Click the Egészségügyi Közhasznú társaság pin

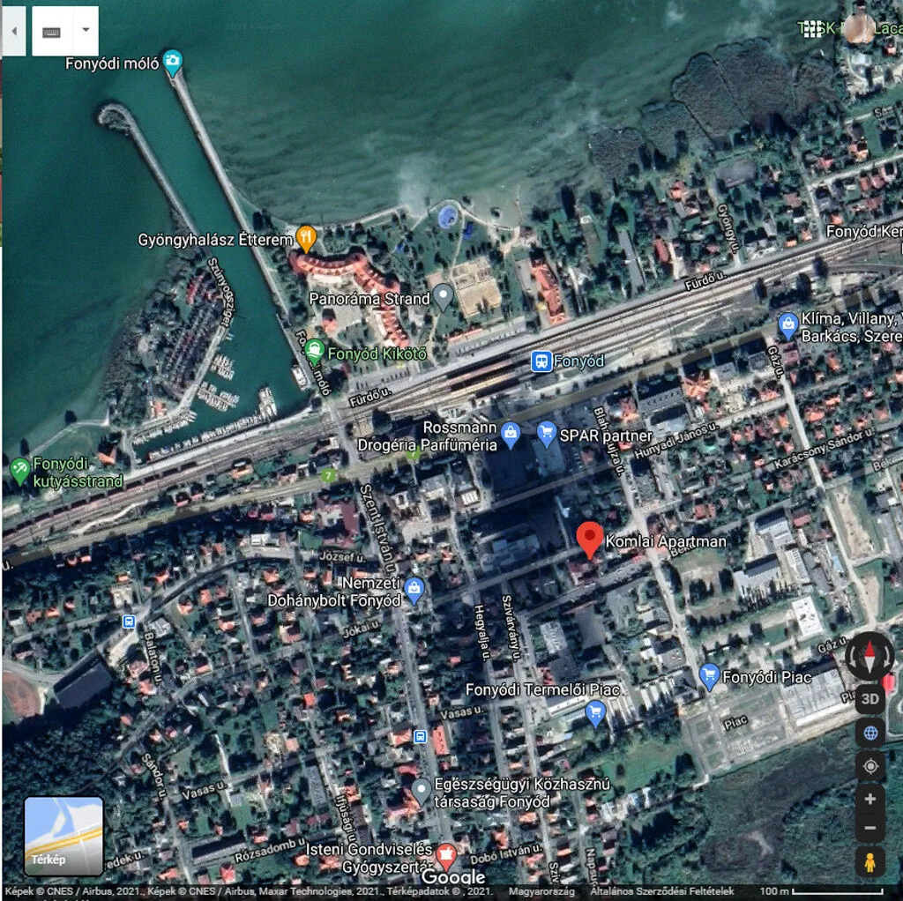pyautogui.click(x=422, y=792)
